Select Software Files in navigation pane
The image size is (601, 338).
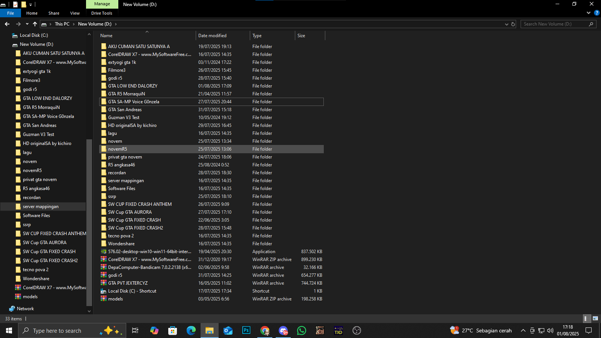(36, 216)
